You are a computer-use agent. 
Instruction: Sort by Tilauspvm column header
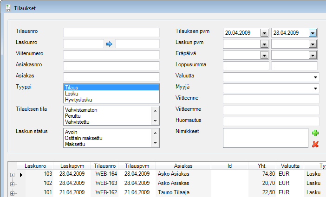(x=137, y=166)
